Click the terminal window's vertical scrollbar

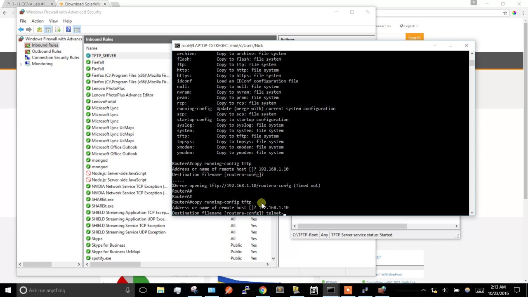click(472, 133)
